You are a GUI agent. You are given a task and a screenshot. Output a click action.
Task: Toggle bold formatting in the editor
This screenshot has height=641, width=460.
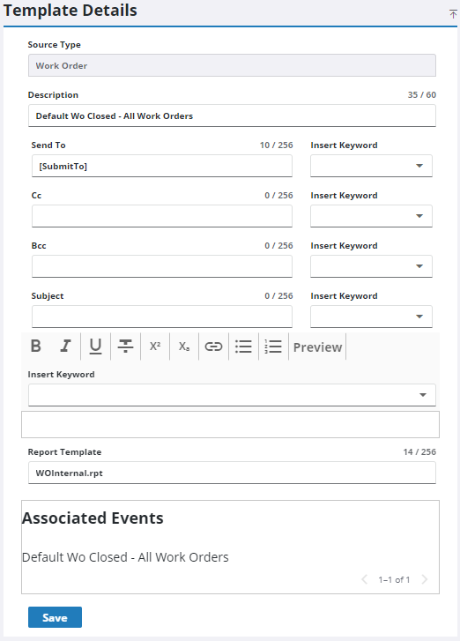tap(36, 347)
